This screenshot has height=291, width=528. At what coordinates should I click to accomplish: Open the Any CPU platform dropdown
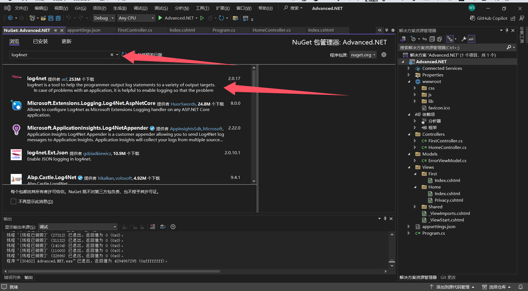(136, 18)
